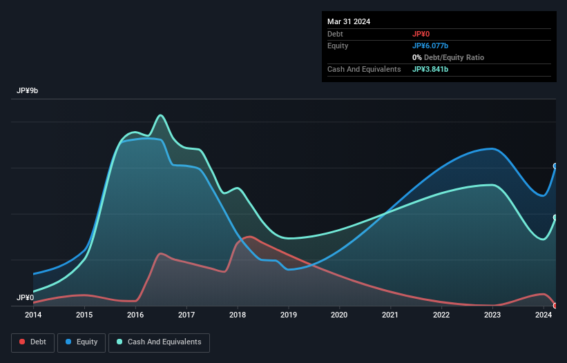
Task: Click the red Debt legend dot
Action: coord(22,342)
